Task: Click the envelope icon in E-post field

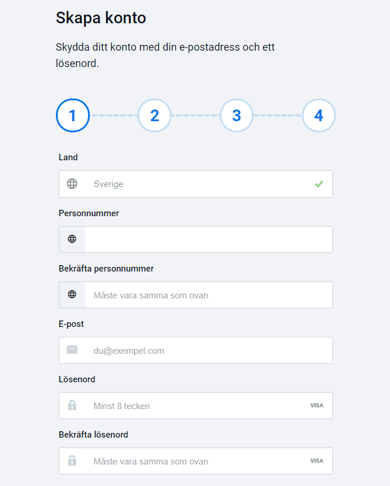Action: (72, 350)
